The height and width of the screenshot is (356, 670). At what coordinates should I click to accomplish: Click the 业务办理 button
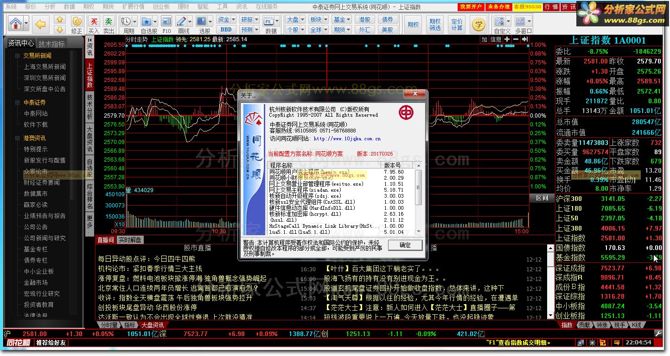pyautogui.click(x=498, y=7)
